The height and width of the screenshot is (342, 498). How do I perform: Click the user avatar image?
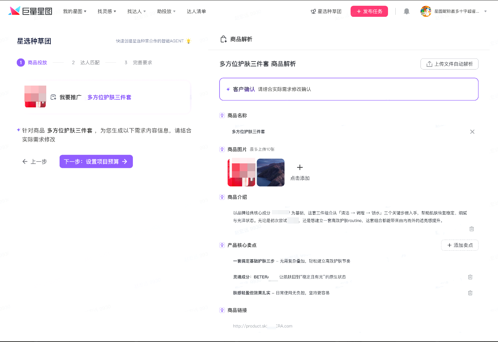(426, 11)
